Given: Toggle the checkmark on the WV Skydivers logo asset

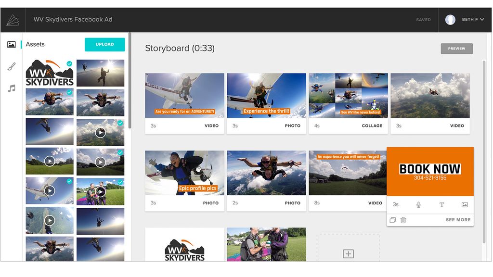Looking at the screenshot, I should 68,63.
